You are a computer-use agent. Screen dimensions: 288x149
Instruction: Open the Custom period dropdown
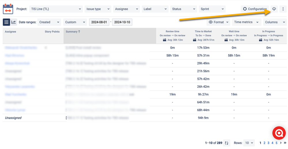(75, 22)
